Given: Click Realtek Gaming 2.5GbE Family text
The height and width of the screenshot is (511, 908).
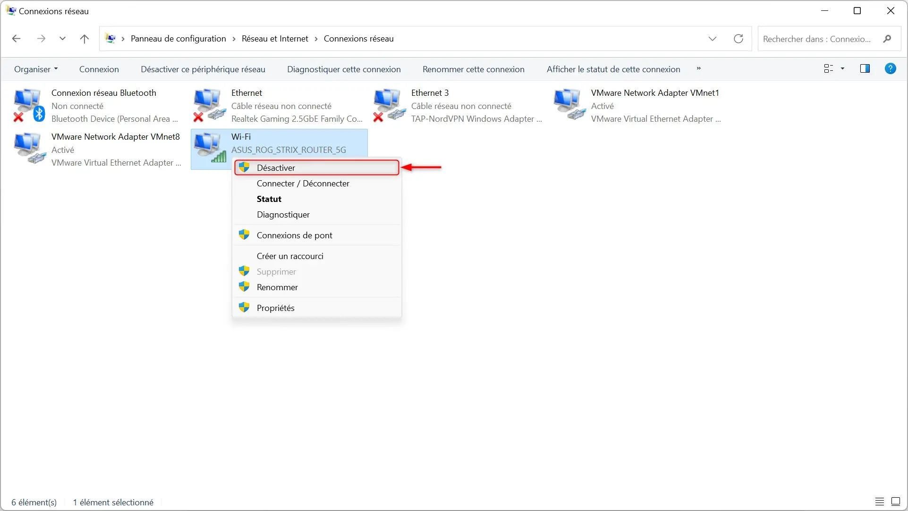Looking at the screenshot, I should (x=297, y=119).
